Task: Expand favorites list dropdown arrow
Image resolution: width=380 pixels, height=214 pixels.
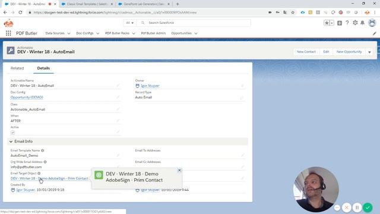Action: click(x=332, y=23)
